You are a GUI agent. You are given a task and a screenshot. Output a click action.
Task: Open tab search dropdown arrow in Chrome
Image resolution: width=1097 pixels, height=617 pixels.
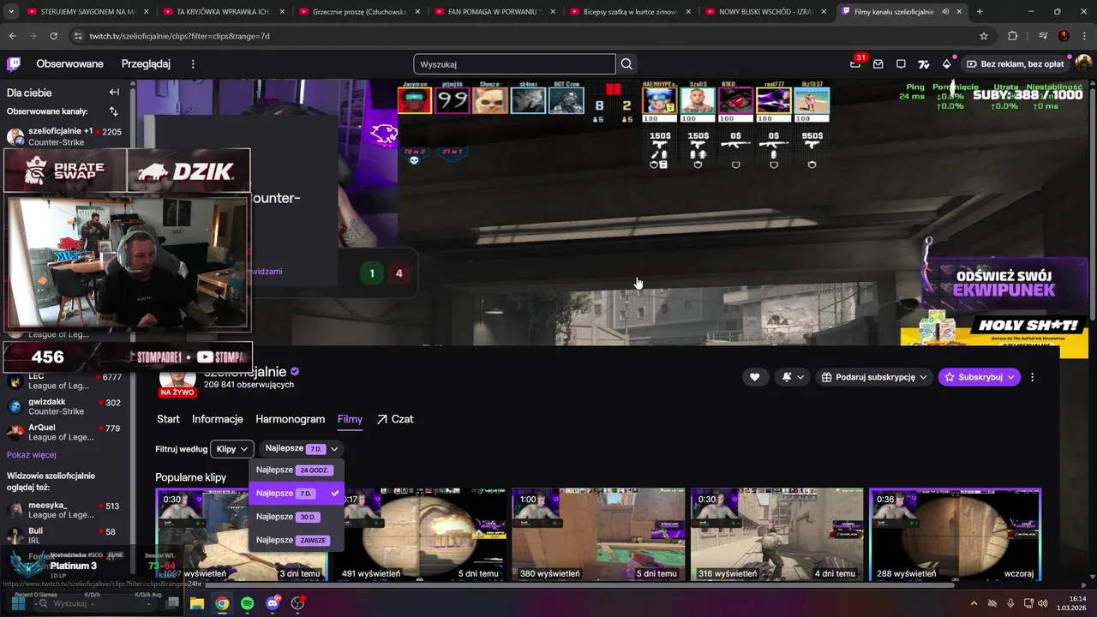pos(9,12)
